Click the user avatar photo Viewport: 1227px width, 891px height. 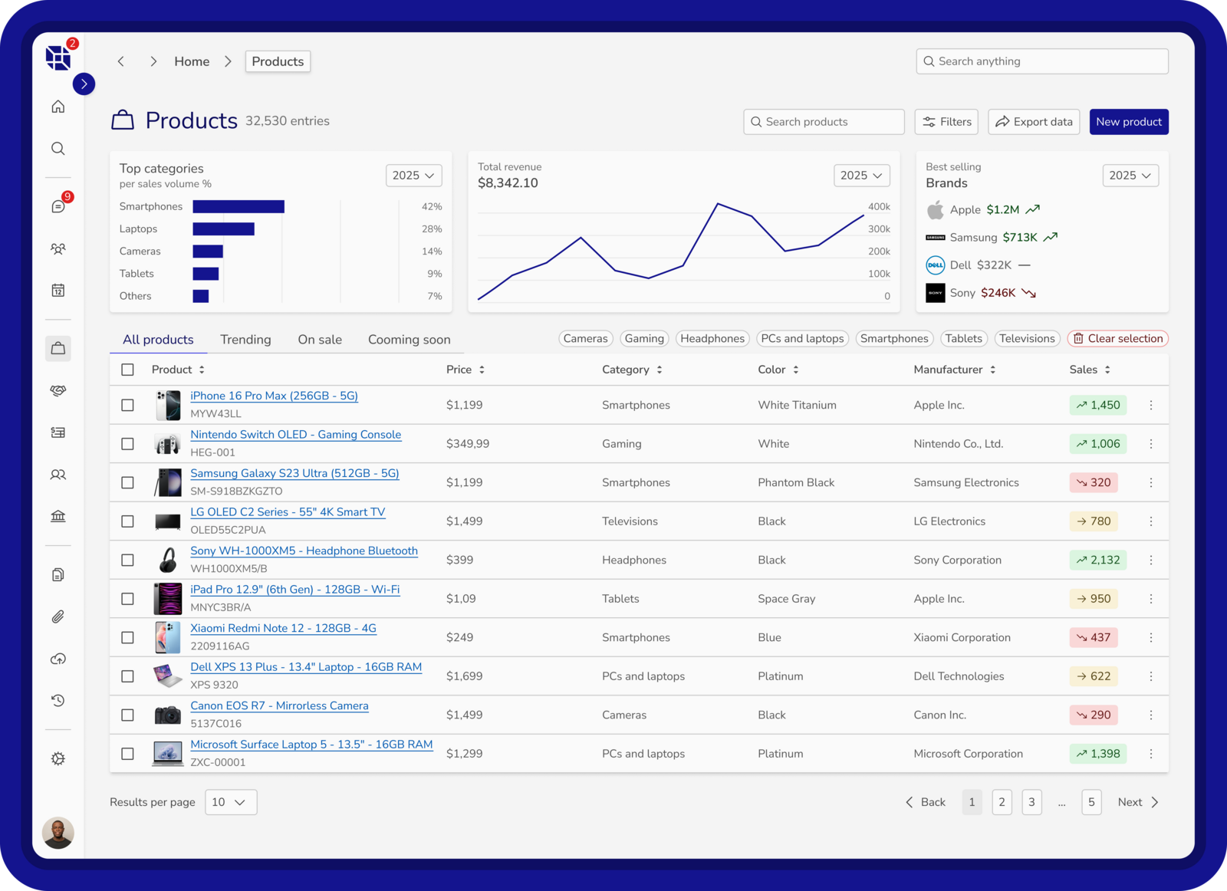point(58,833)
